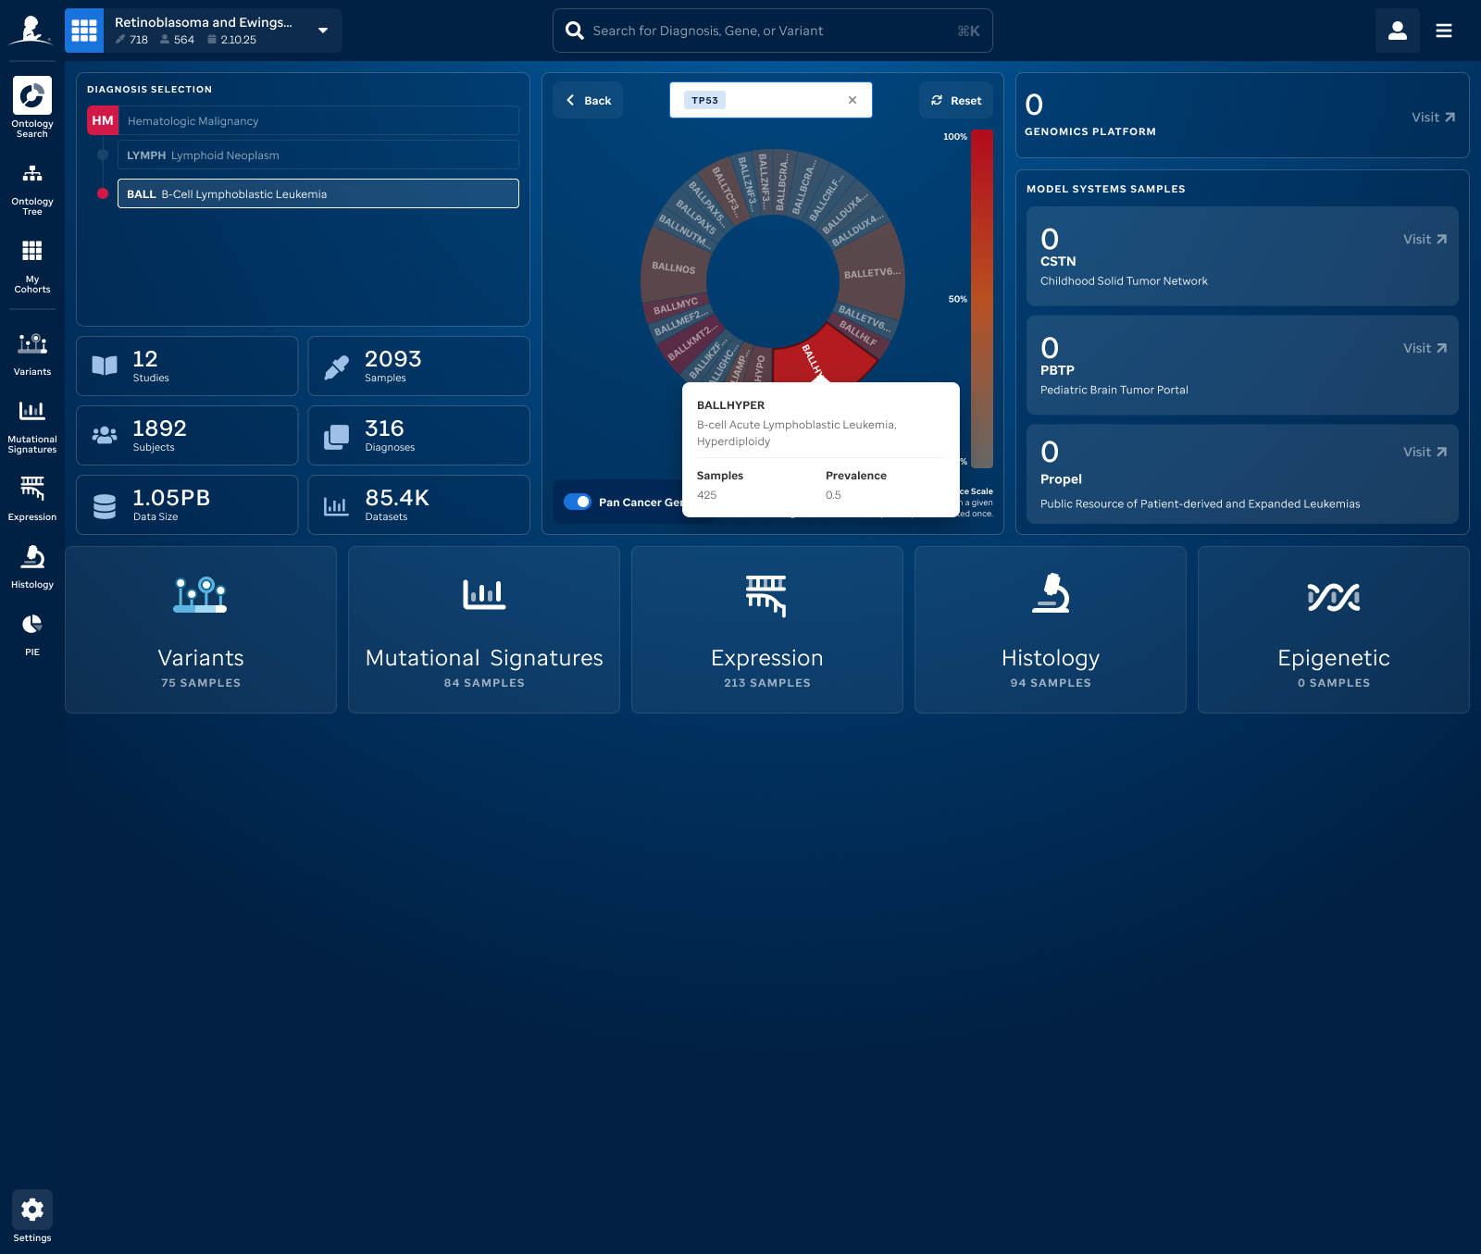This screenshot has height=1254, width=1481.
Task: Open the hamburger menu
Action: coord(1443,31)
